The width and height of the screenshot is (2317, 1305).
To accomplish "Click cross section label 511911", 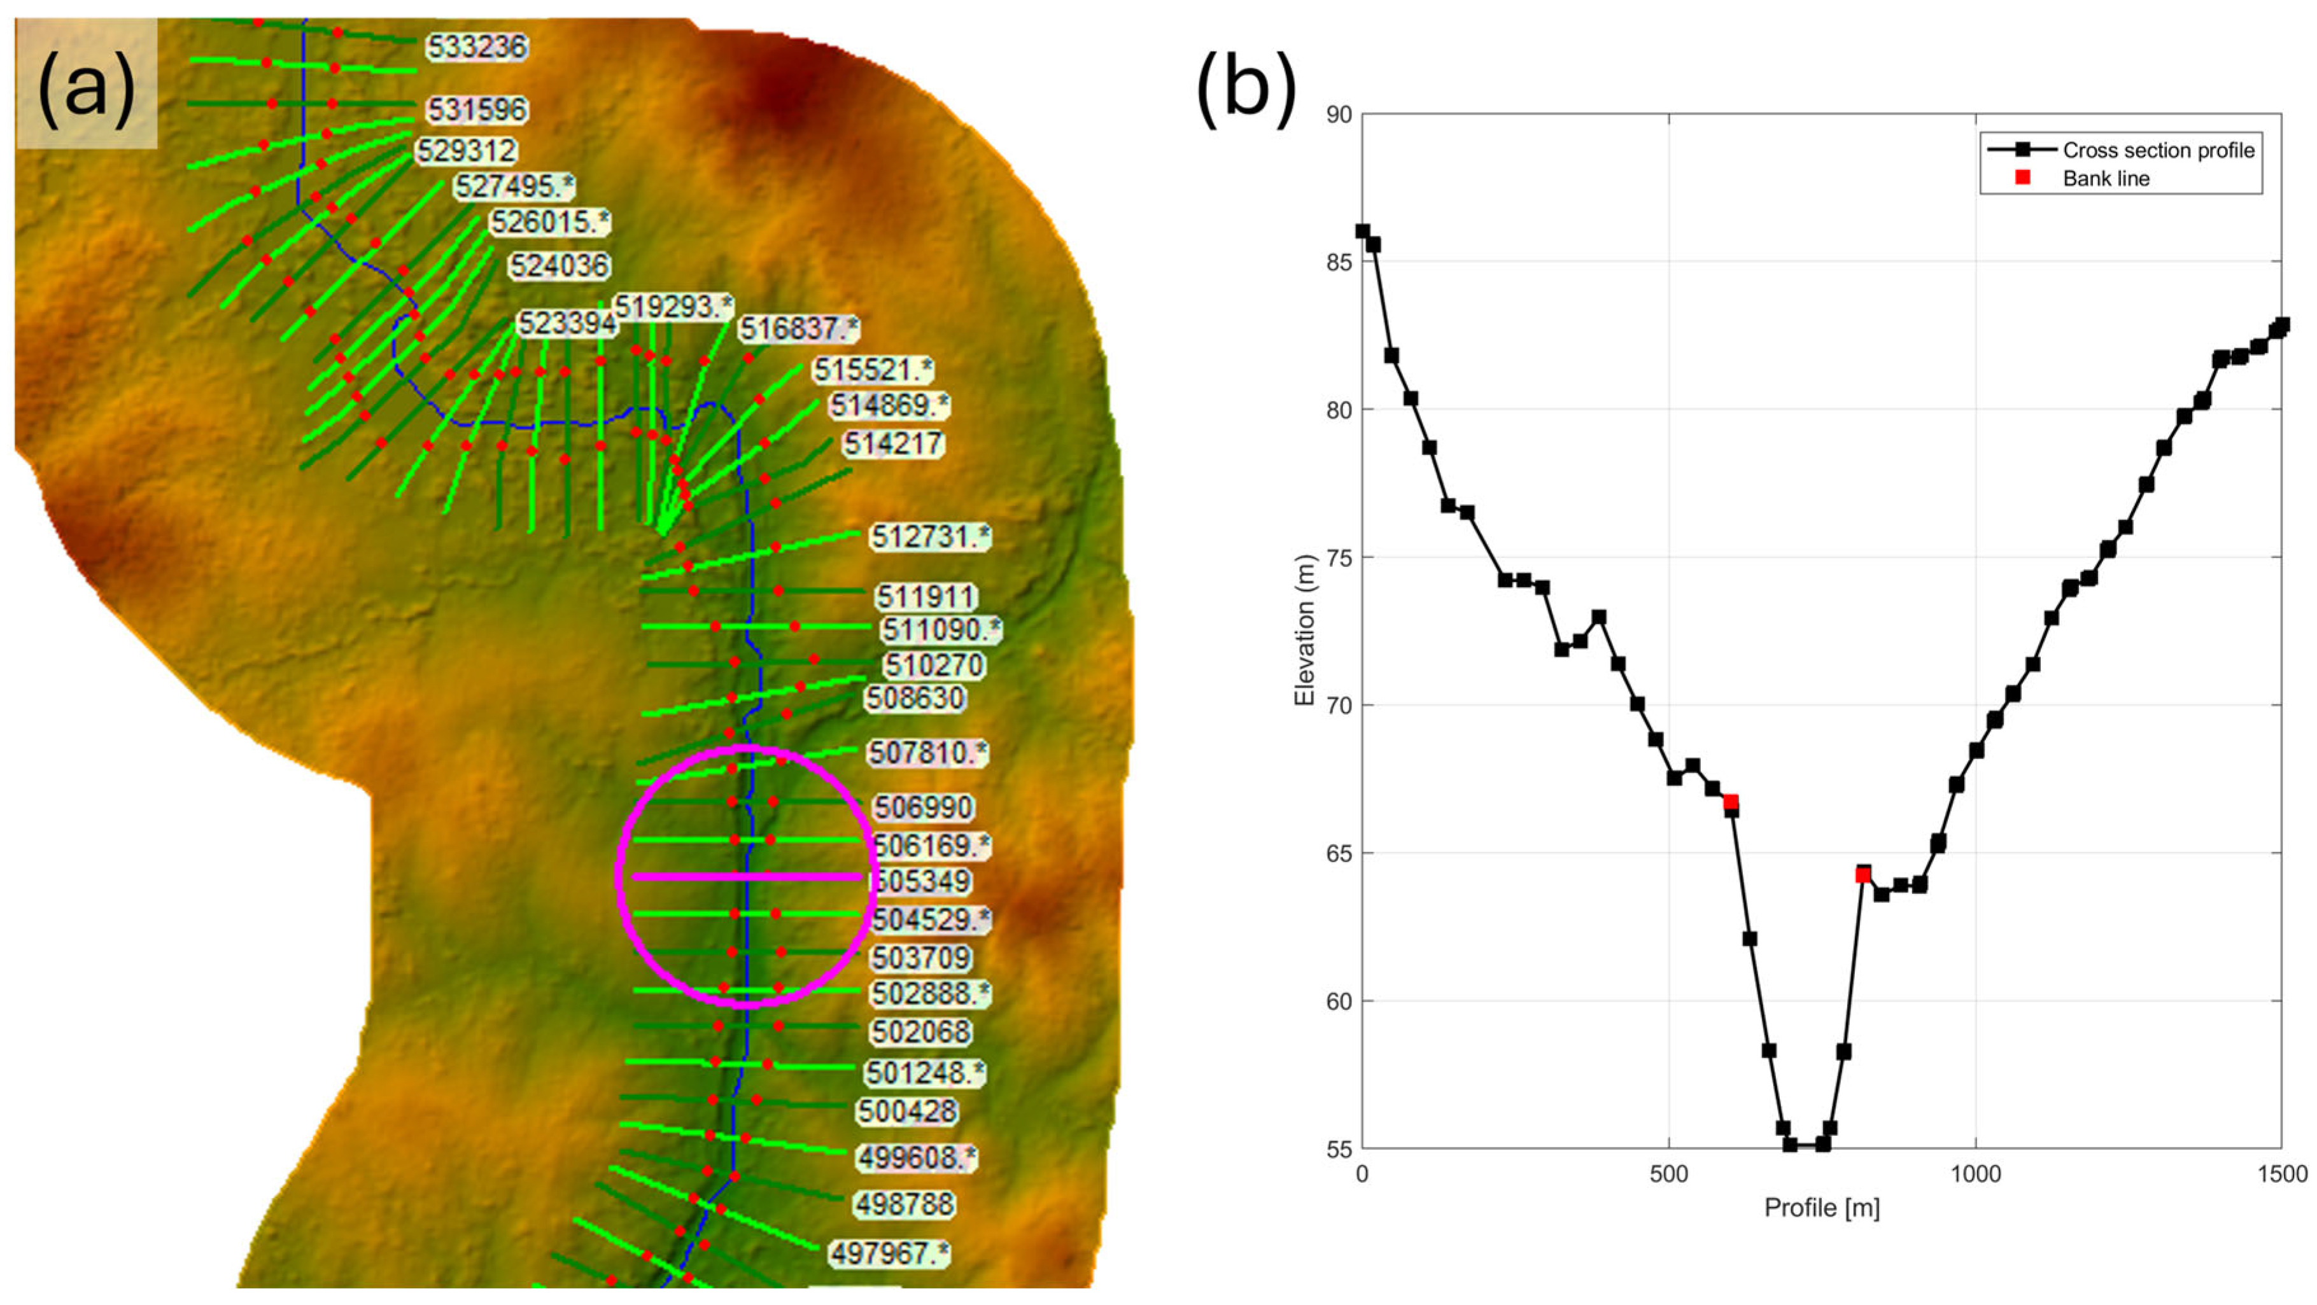I will pos(926,597).
